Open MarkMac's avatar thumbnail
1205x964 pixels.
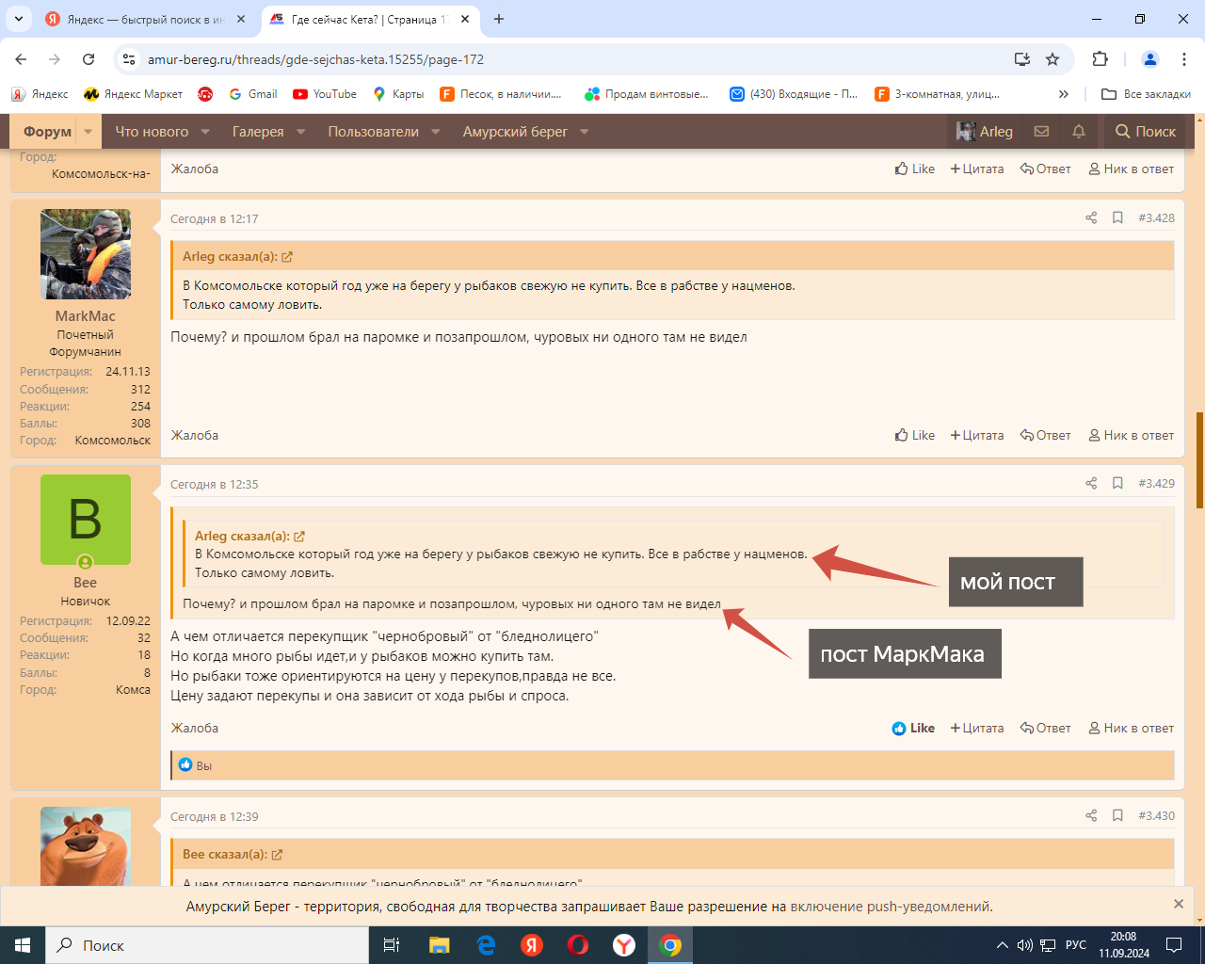click(x=86, y=254)
